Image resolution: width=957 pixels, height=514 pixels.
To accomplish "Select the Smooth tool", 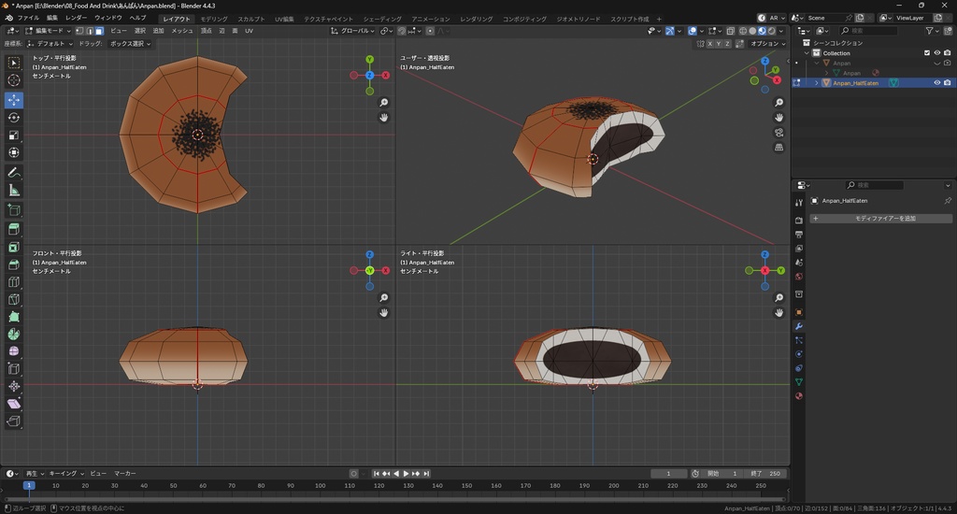I will click(x=13, y=351).
